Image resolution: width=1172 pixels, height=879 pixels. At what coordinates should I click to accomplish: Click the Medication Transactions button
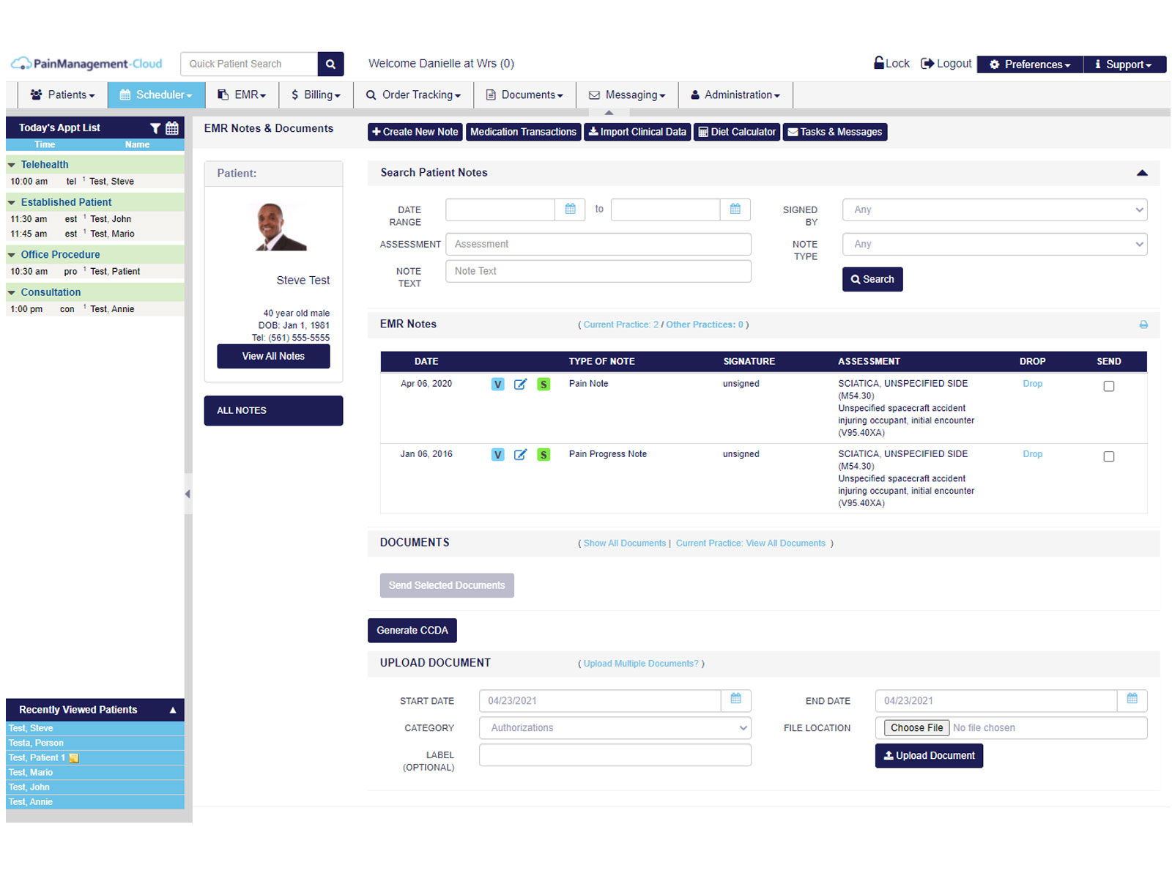(x=523, y=132)
